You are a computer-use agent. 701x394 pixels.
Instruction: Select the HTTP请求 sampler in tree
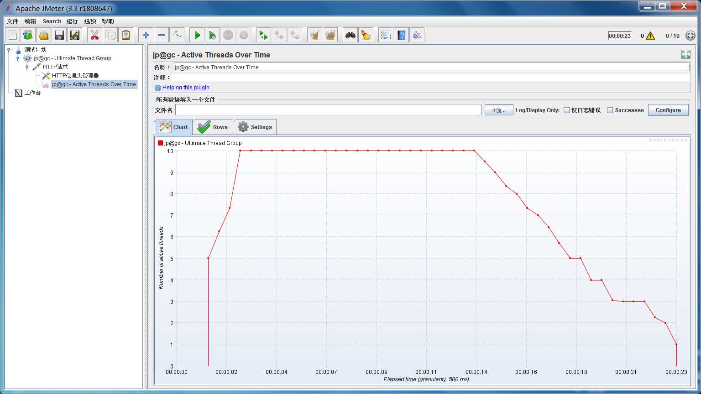[x=55, y=67]
